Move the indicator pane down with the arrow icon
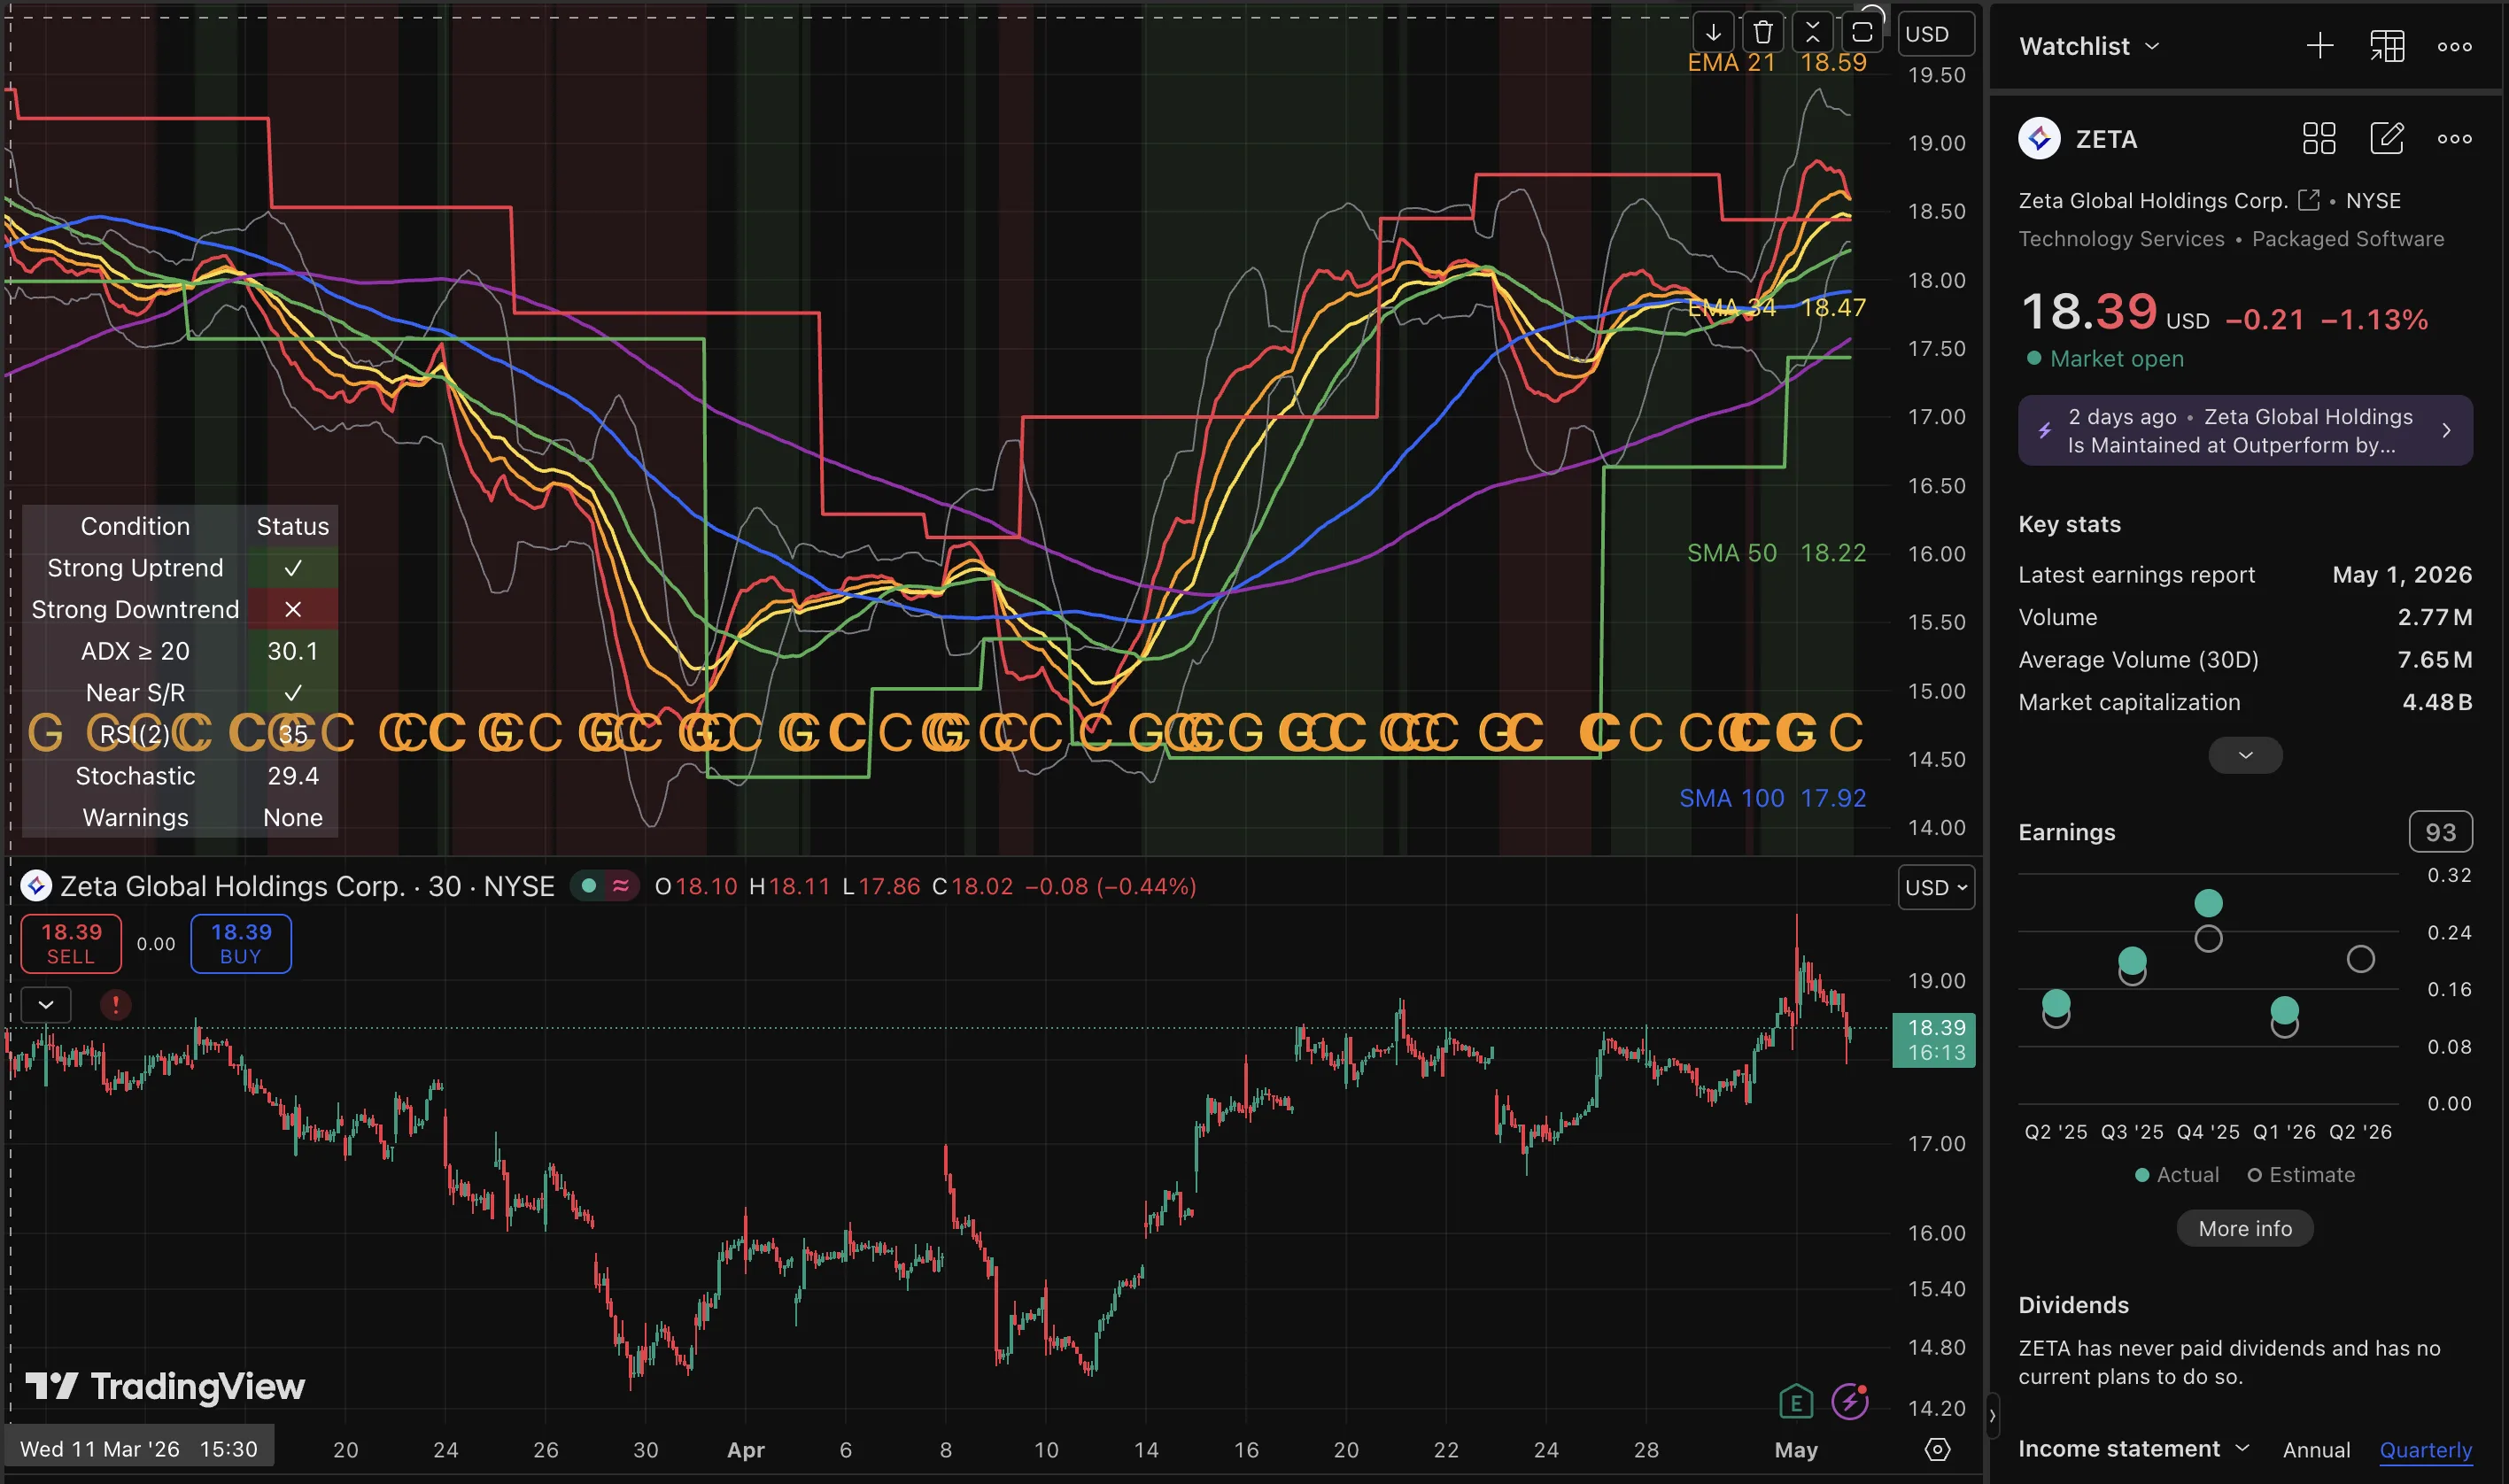This screenshot has width=2509, height=1484. click(1713, 33)
